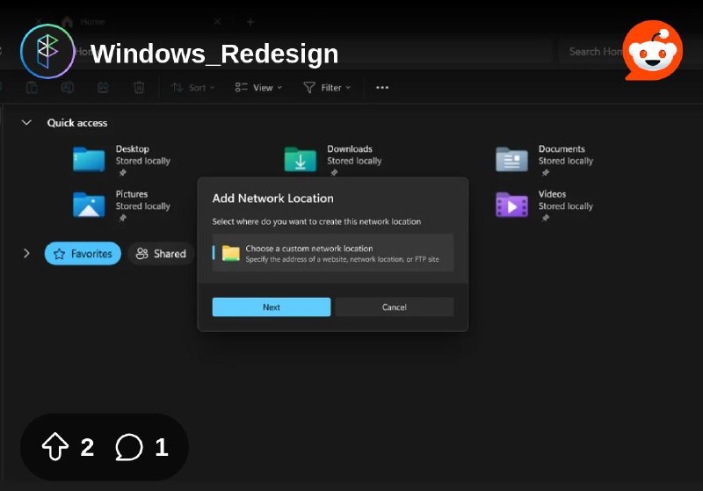Viewport: 703px width, 491px height.
Task: Click the comment bubble icon
Action: click(129, 447)
